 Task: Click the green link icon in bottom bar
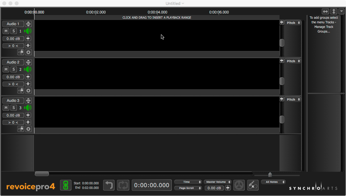(66, 185)
